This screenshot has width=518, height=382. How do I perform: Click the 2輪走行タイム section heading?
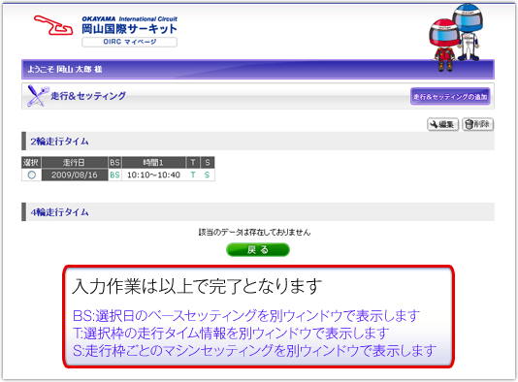(59, 142)
